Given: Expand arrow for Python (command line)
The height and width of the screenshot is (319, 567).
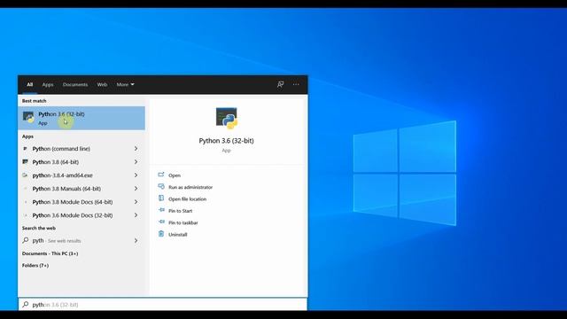Looking at the screenshot, I should tap(136, 149).
